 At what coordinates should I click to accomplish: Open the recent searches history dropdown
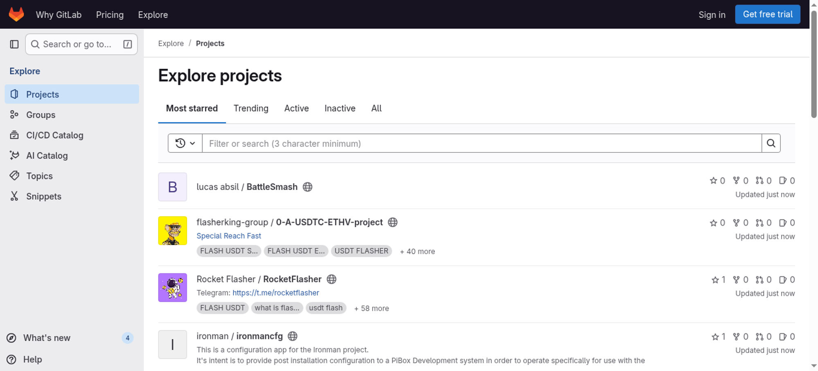(185, 143)
